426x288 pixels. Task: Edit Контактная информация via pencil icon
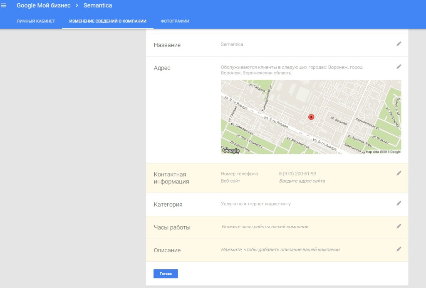[x=399, y=173]
